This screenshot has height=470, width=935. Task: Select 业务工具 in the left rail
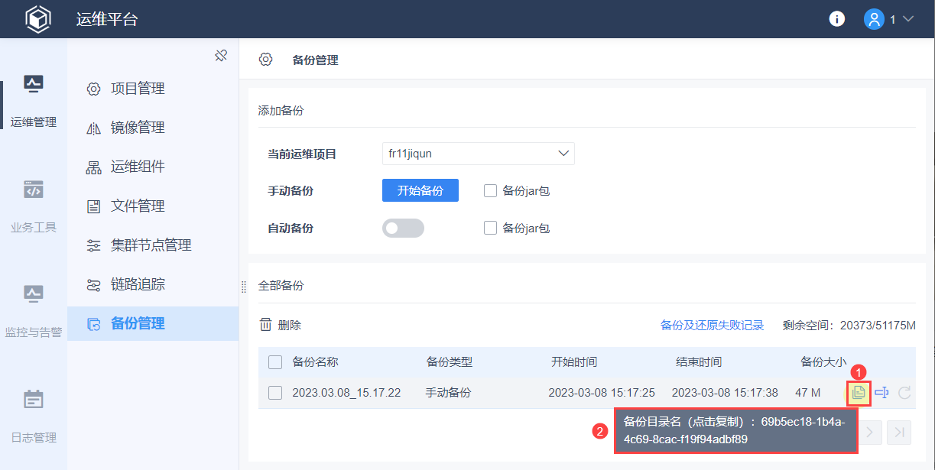click(34, 206)
